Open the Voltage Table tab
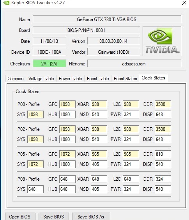This screenshot has width=189, height=220. click(41, 79)
